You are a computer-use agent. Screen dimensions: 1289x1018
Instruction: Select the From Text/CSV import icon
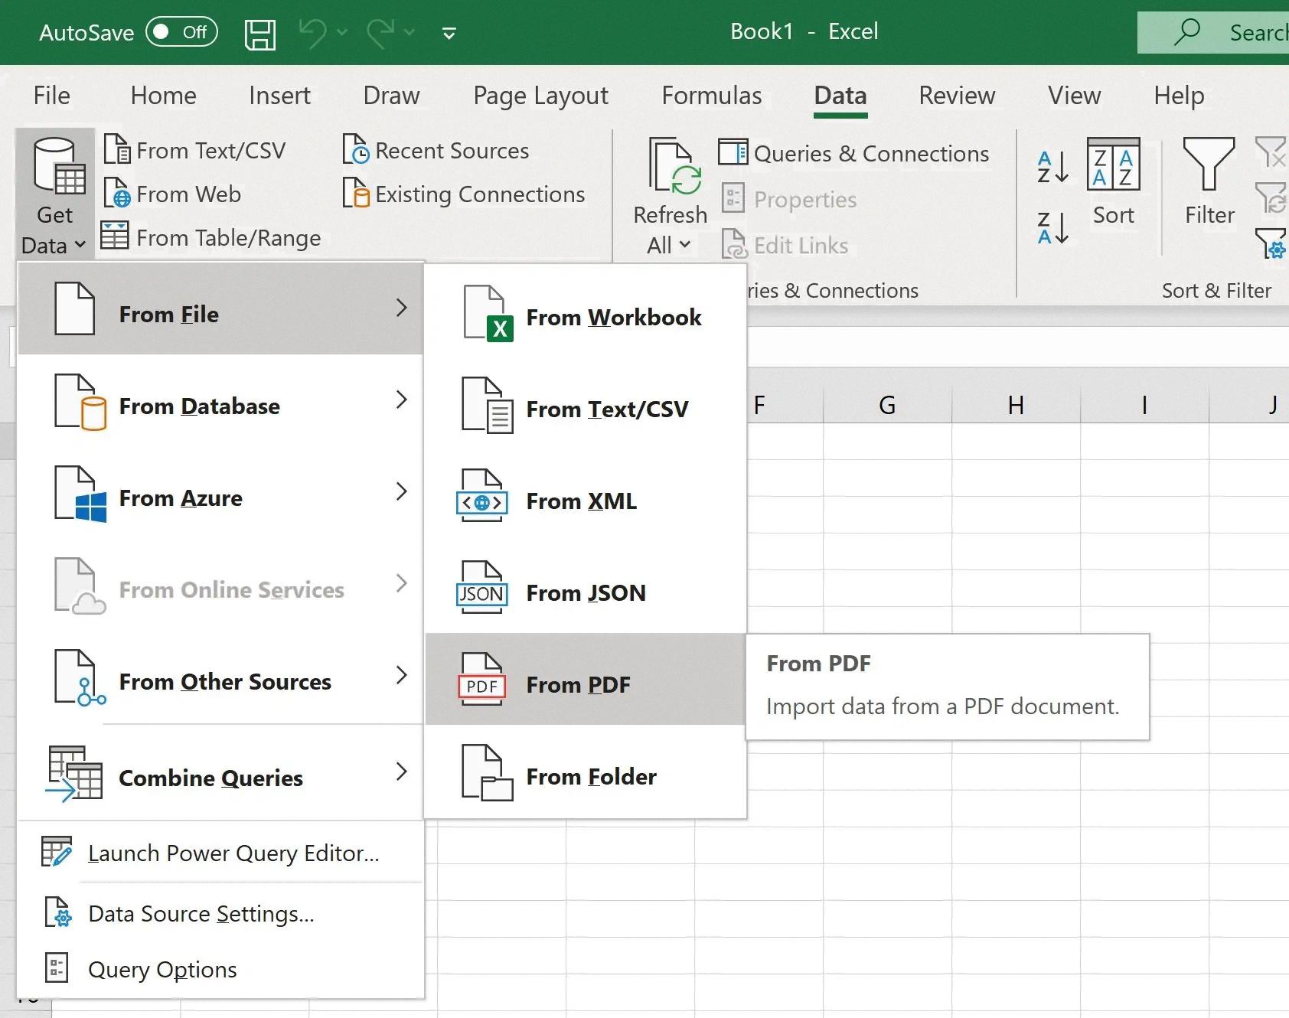tap(119, 150)
